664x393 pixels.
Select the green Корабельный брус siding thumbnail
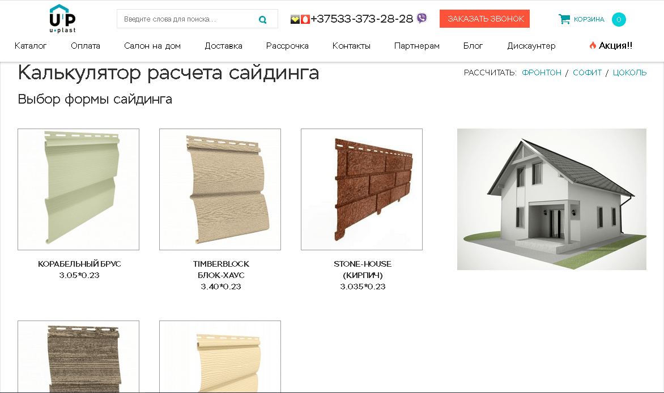pos(78,189)
